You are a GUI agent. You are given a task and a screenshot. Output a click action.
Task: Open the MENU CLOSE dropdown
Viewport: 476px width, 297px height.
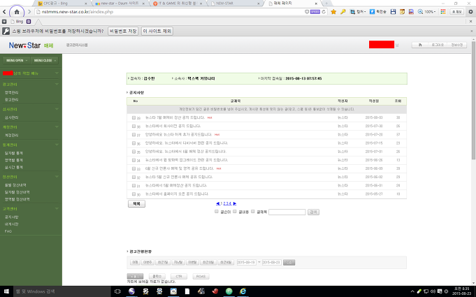44,60
